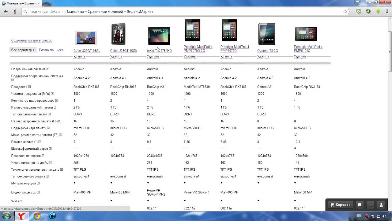Show help for Разрешение экрана parameter
The width and height of the screenshot is (392, 221).
point(43,156)
